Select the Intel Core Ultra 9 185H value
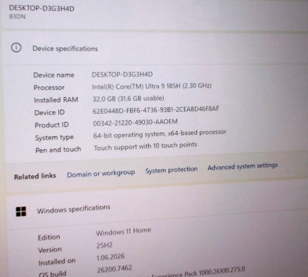Image resolution: width=308 pixels, height=277 pixels. pos(152,86)
